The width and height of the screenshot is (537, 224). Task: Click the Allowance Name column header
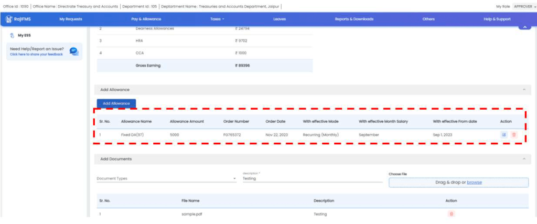[136, 122]
